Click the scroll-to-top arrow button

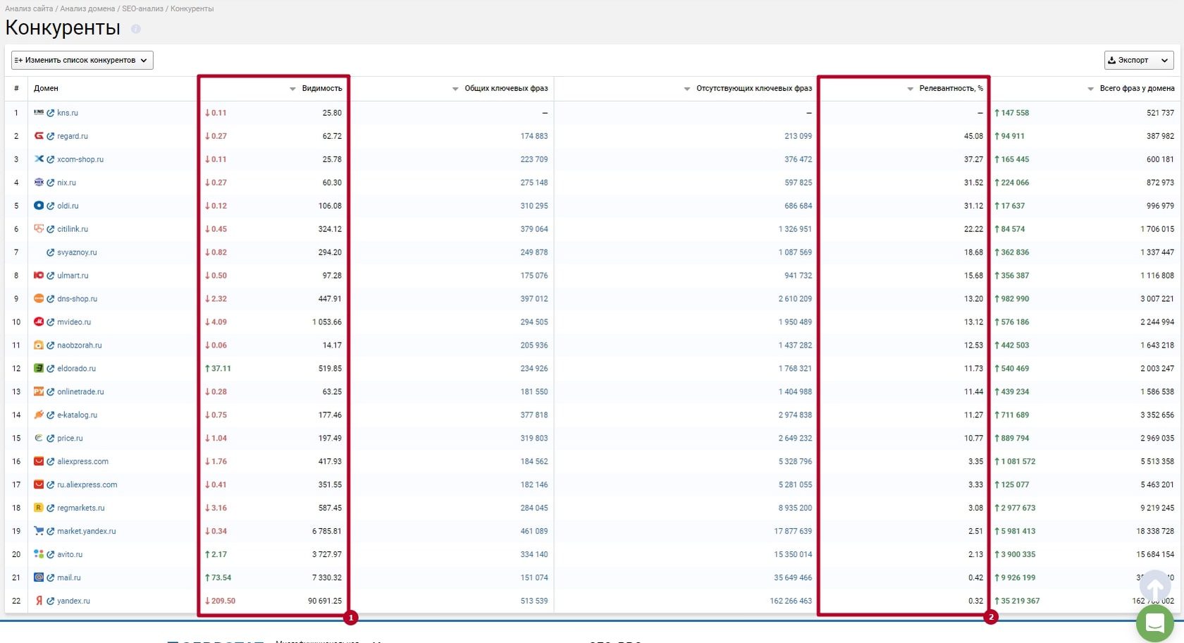click(1155, 587)
